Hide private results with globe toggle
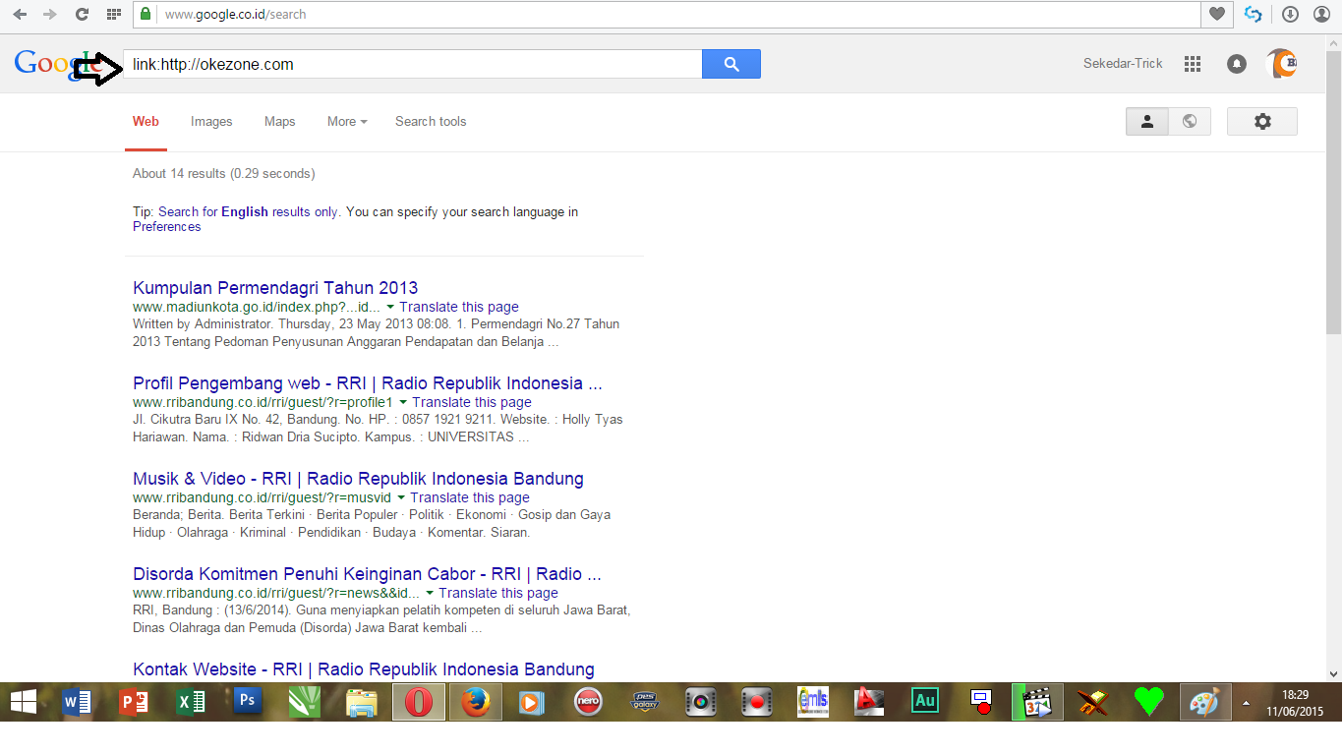This screenshot has width=1343, height=755. 1190,121
